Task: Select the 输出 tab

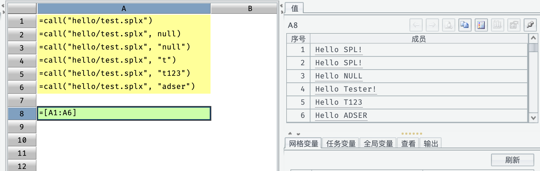Action: click(x=431, y=144)
